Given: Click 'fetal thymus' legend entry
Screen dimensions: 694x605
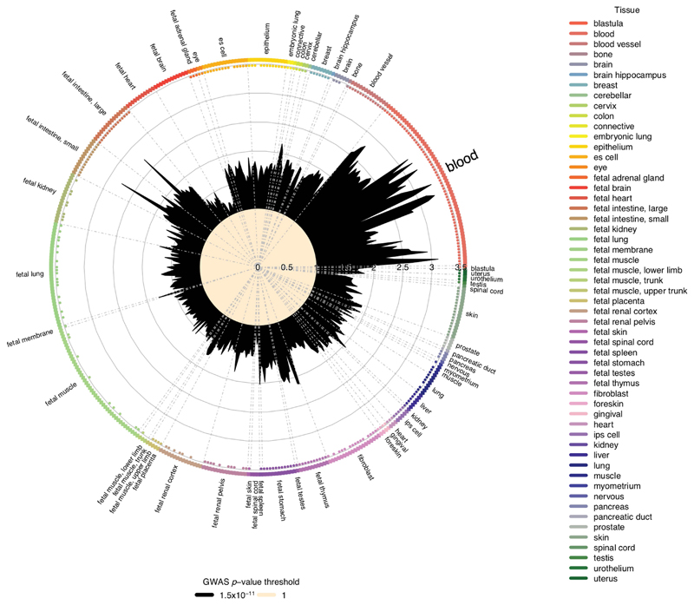Looking at the screenshot, I should (x=616, y=384).
